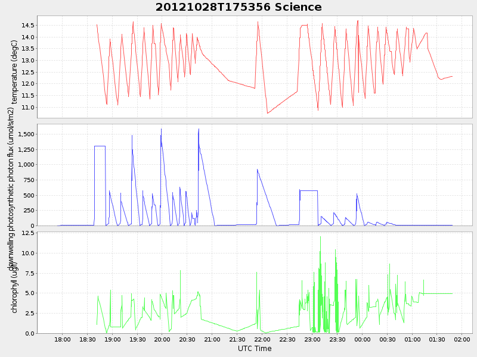This screenshot has width=477, height=357.
Task: Click the UTC Time axis label
Action: (x=255, y=349)
